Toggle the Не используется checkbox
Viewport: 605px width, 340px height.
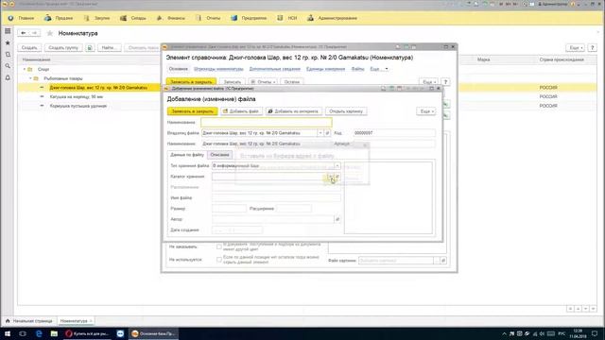(218, 260)
